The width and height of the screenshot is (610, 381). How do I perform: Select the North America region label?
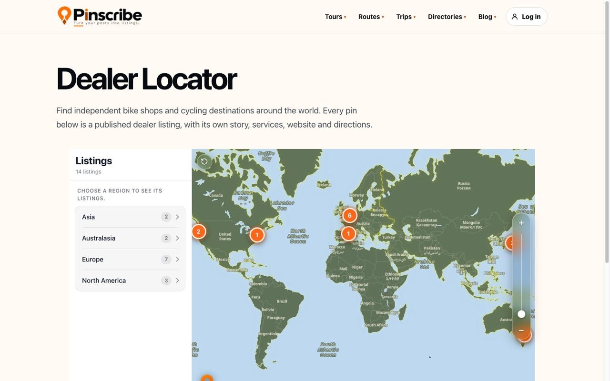[104, 281]
